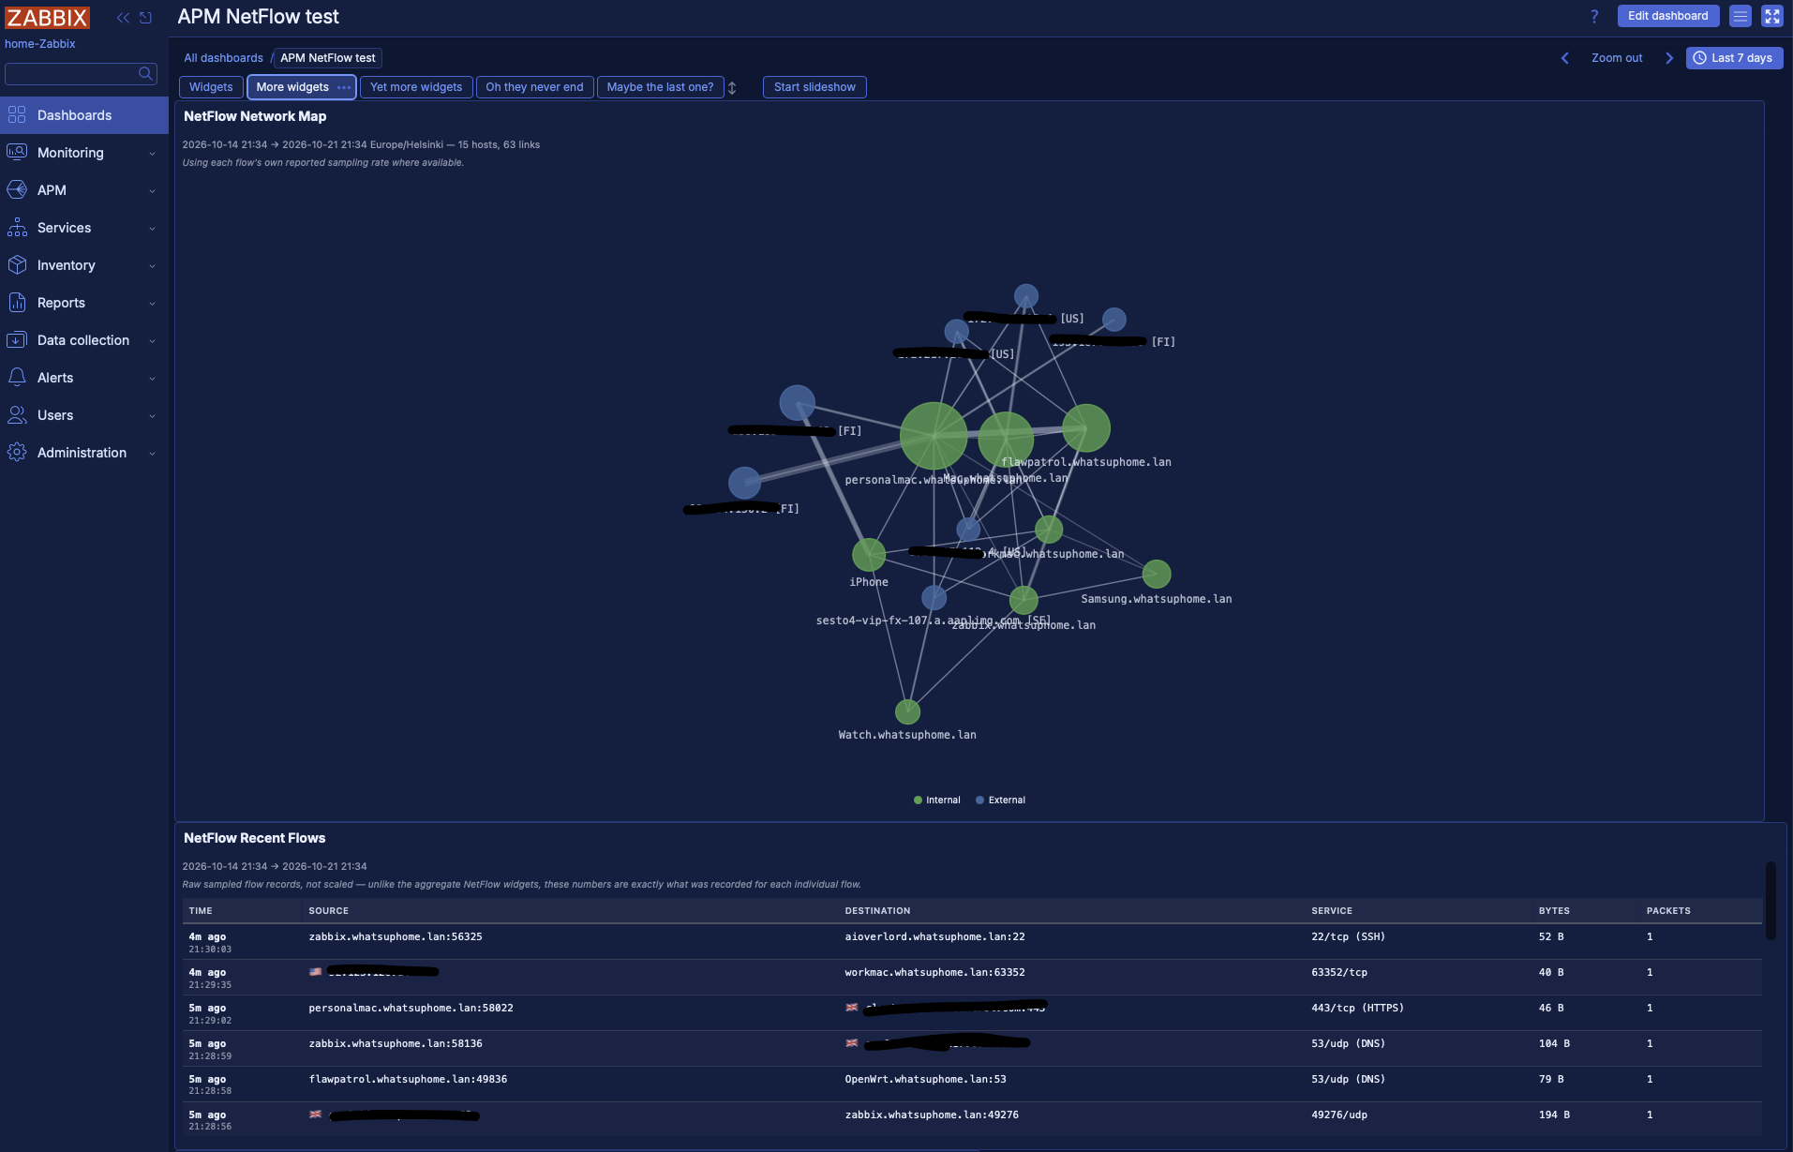
Task: Click the Monitoring sidebar icon
Action: pos(17,153)
